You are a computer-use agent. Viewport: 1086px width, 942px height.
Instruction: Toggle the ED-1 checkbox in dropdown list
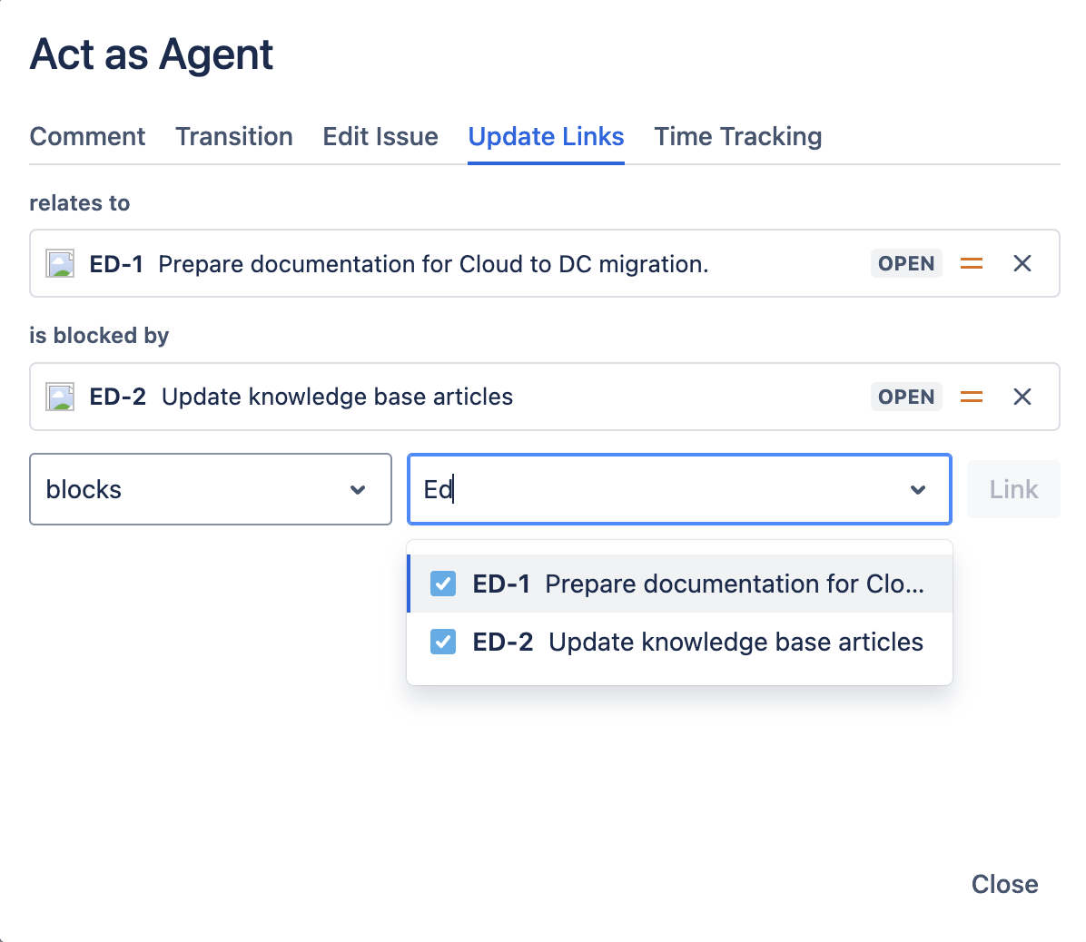click(442, 584)
